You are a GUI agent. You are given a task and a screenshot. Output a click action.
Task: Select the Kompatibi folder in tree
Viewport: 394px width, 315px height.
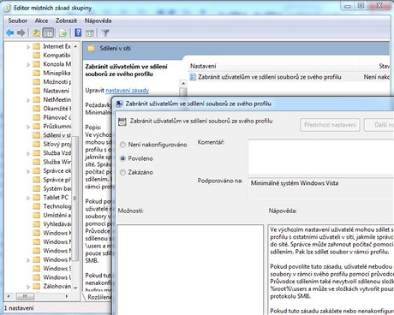click(51, 55)
